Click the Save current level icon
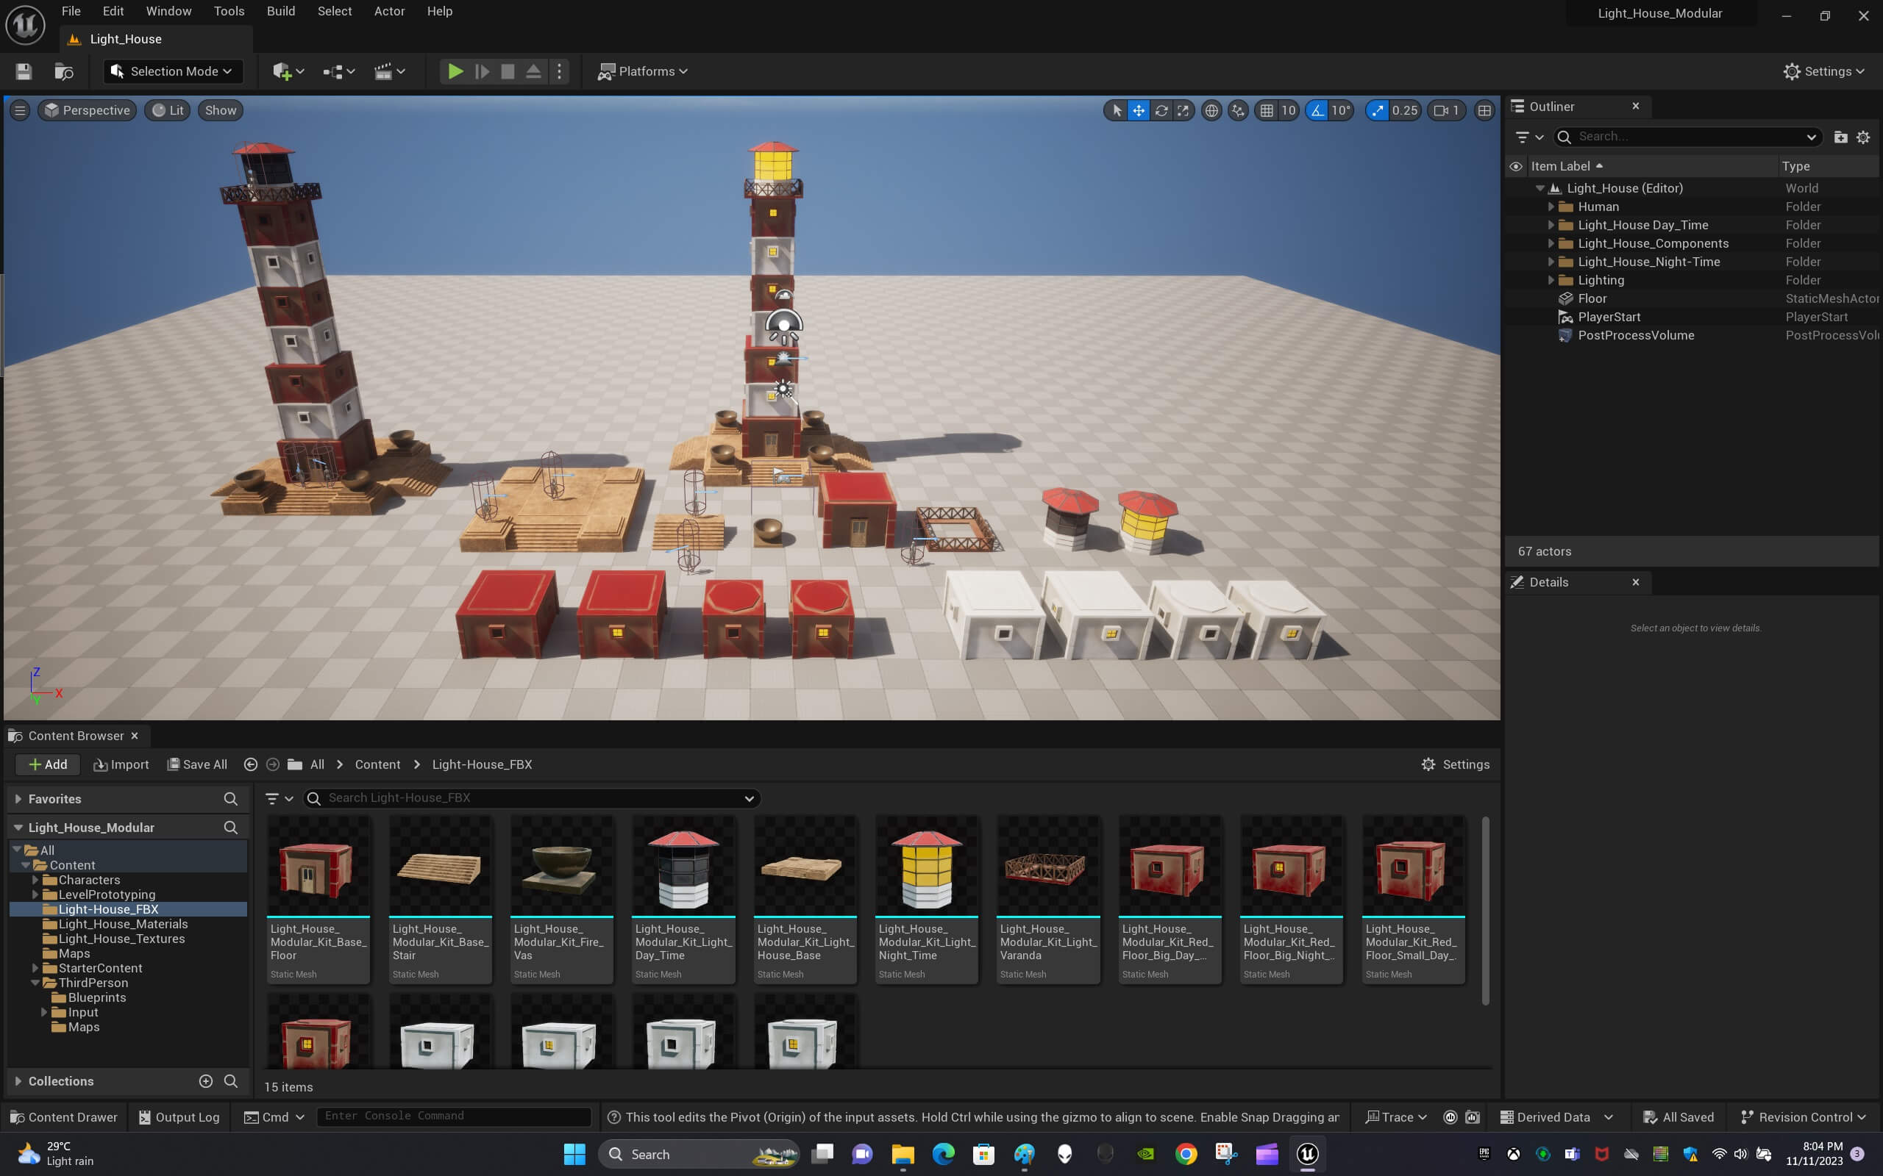 pyautogui.click(x=24, y=71)
